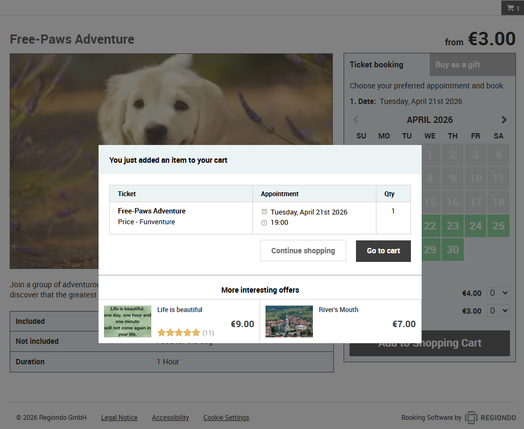Image resolution: width=524 pixels, height=429 pixels.
Task: Click the Go to cart button
Action: coord(383,251)
